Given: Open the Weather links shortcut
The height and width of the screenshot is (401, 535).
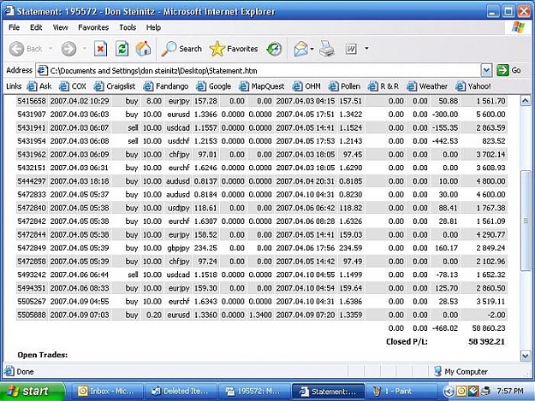Looking at the screenshot, I should point(427,86).
